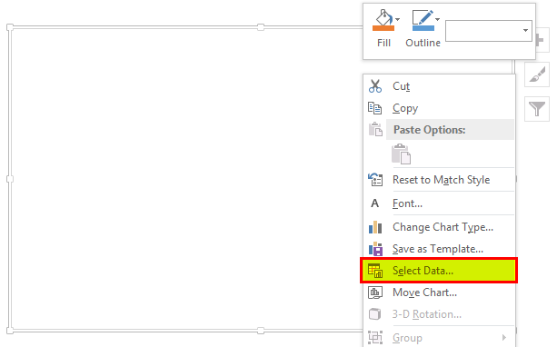Choose Cut from the context menu
Viewport: 557px width, 347px height.
(439, 86)
